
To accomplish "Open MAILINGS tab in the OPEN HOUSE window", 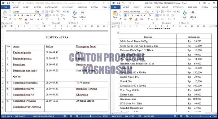I will click(x=193, y=7).
